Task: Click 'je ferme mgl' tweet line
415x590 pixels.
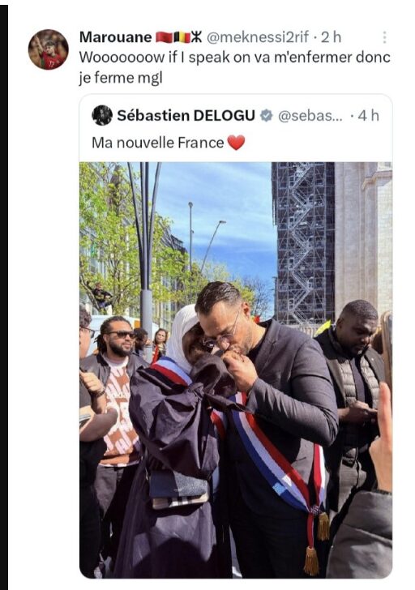Action: (121, 78)
